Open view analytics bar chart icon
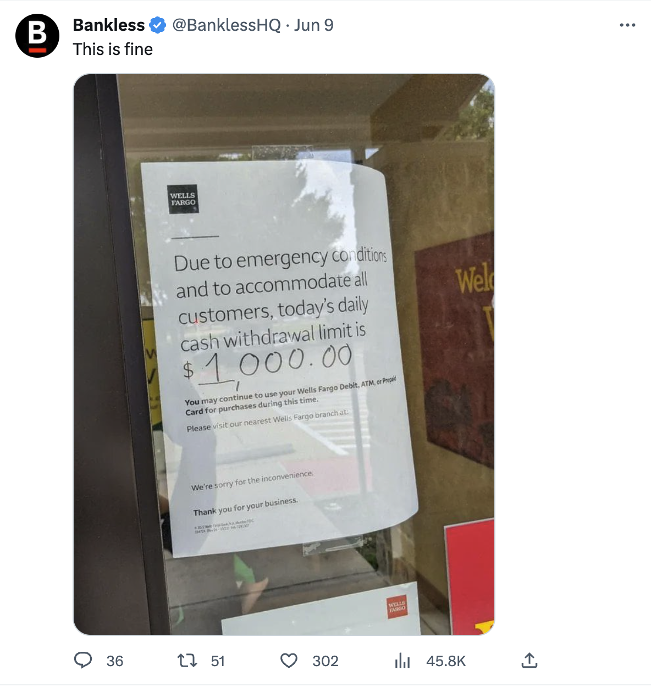Image resolution: width=651 pixels, height=687 pixels. (402, 661)
